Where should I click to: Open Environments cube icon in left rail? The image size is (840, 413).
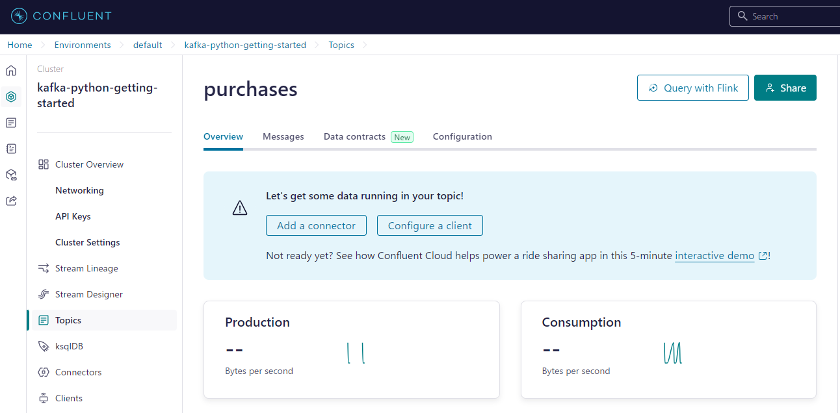pyautogui.click(x=11, y=97)
